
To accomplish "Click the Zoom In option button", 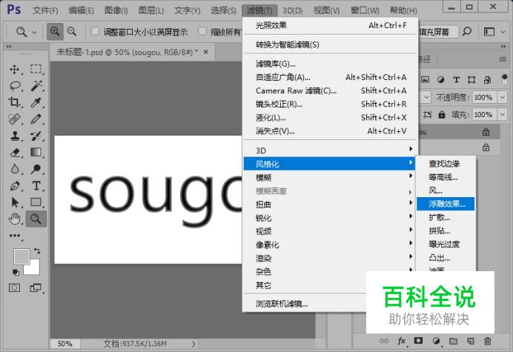I will coord(55,31).
